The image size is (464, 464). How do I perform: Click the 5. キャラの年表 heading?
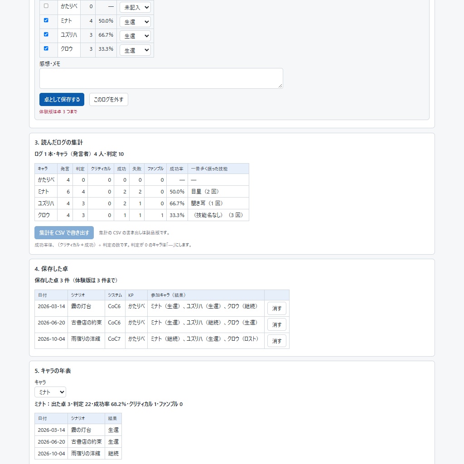(x=53, y=371)
